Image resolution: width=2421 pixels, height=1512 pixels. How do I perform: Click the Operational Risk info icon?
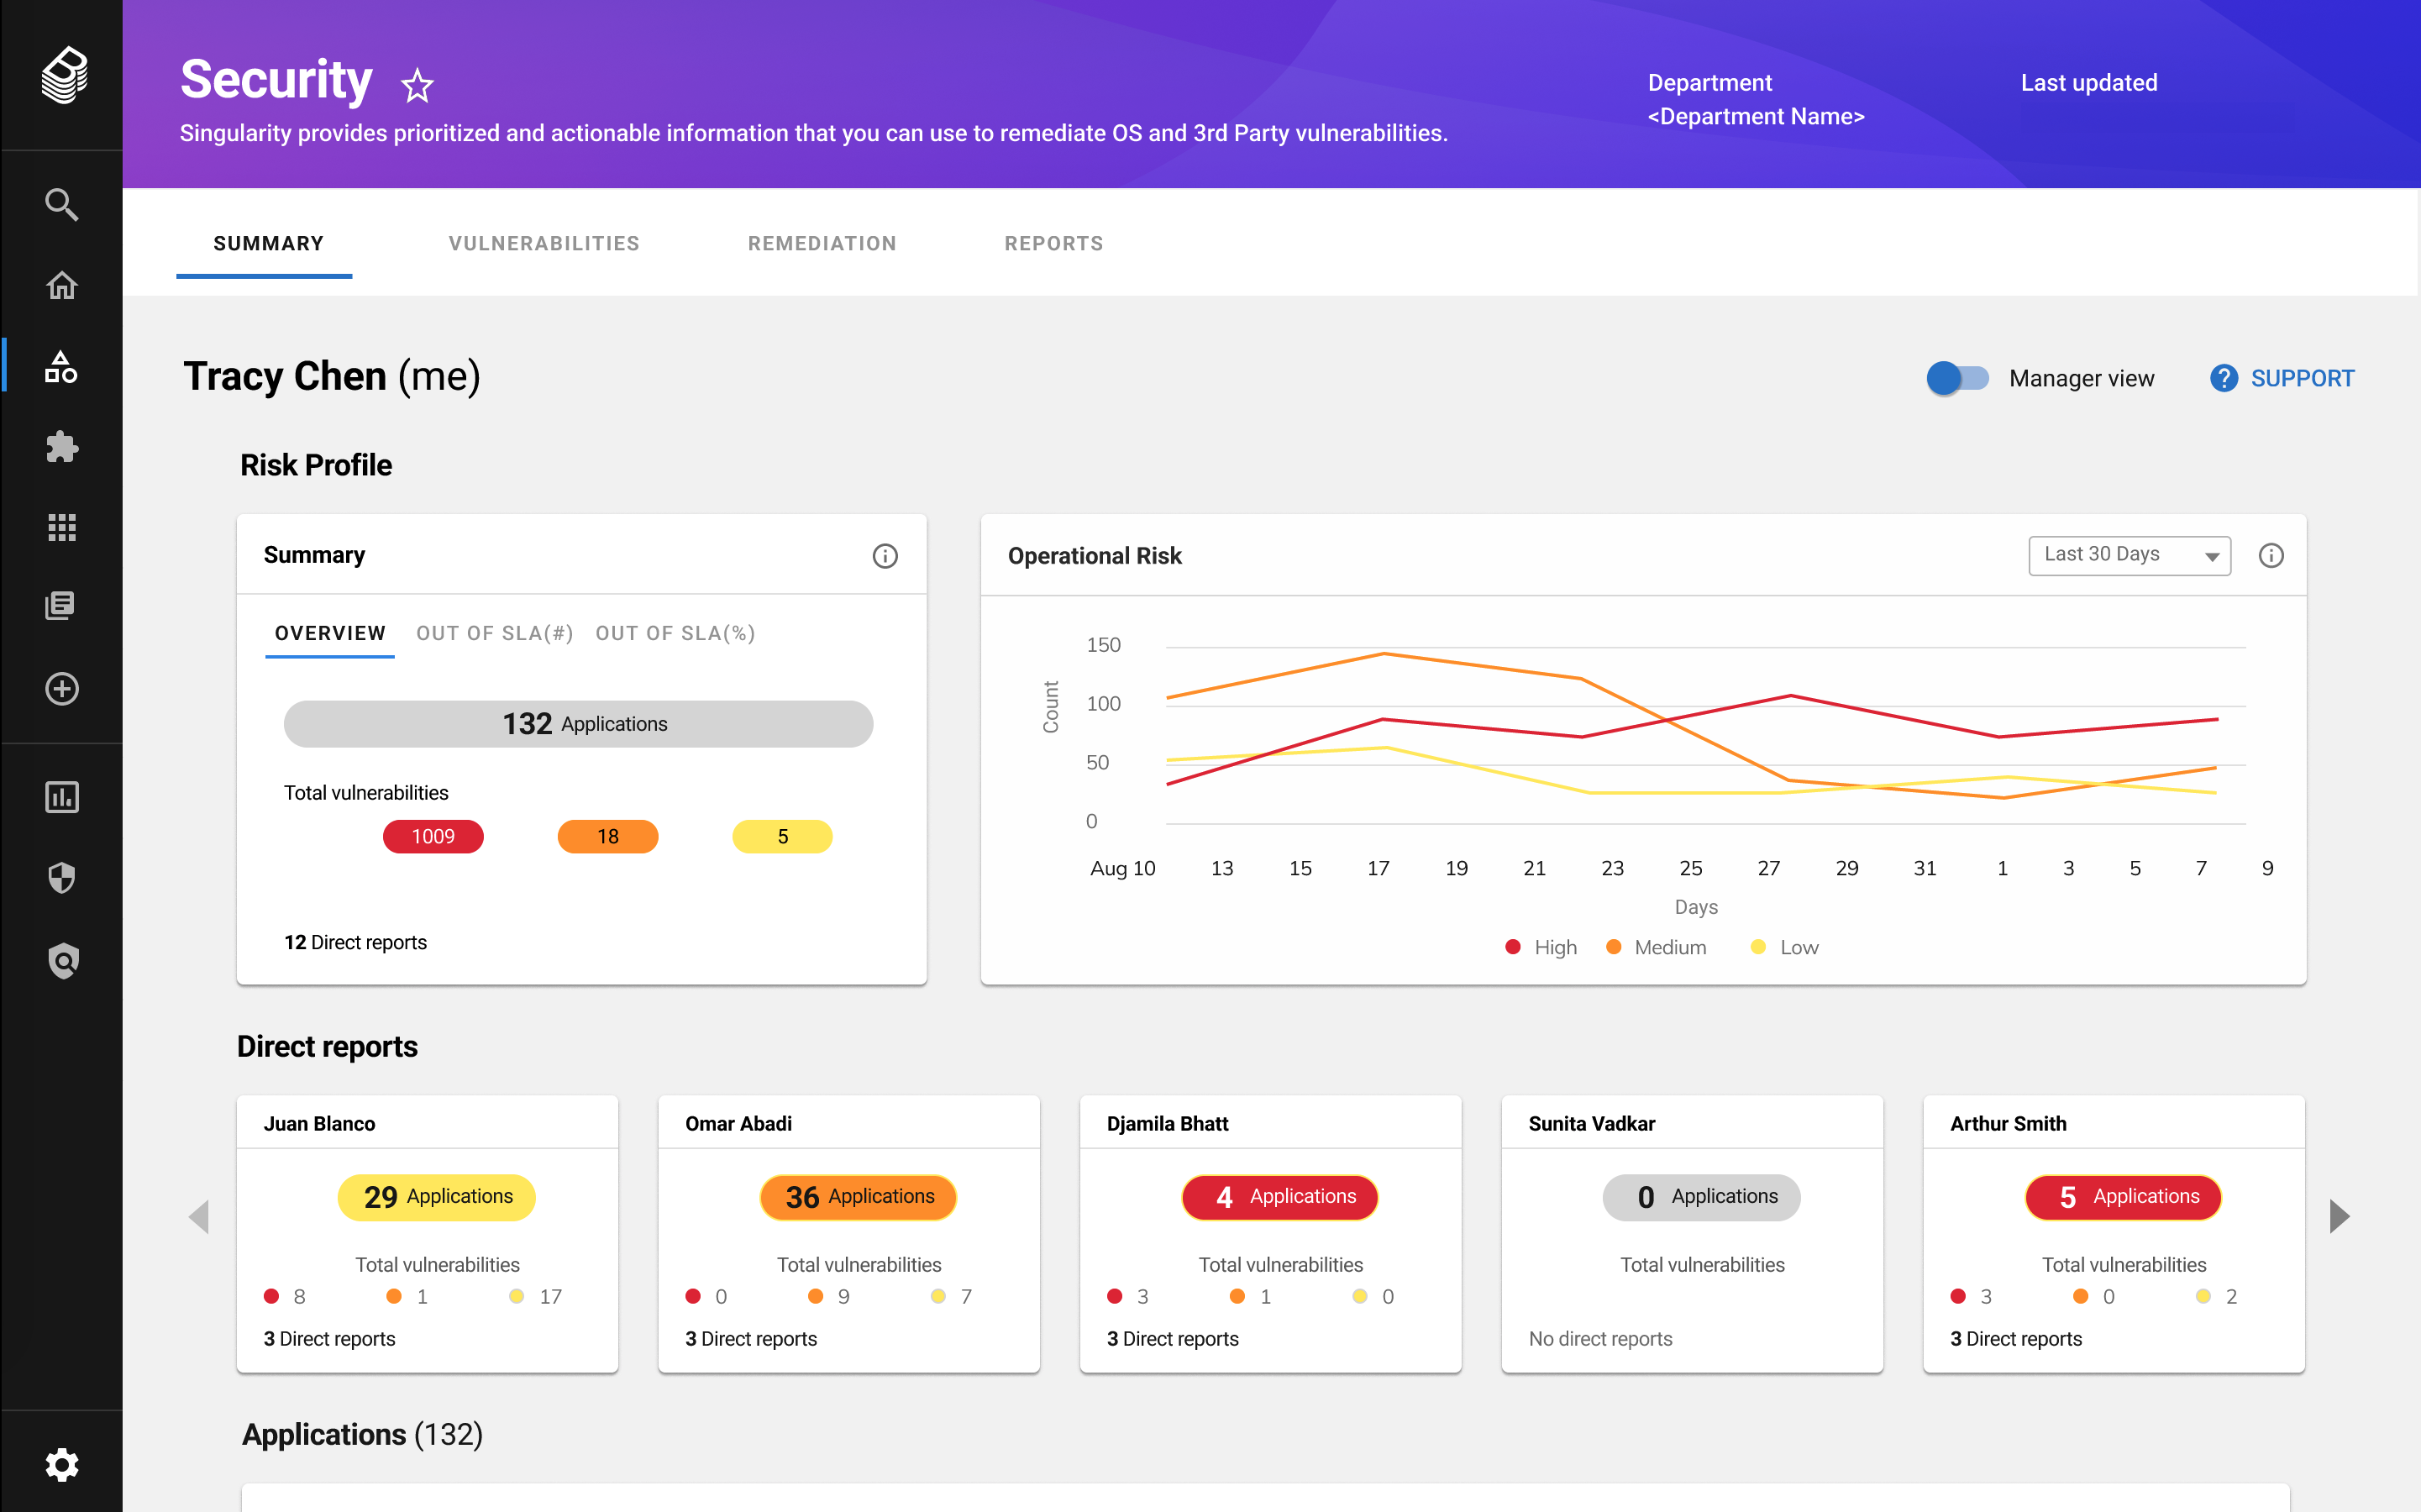coord(2271,556)
